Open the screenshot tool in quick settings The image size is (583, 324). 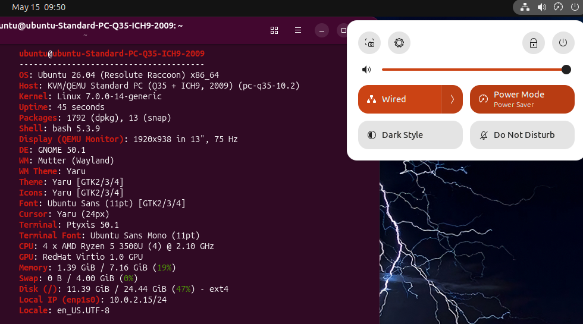[369, 43]
